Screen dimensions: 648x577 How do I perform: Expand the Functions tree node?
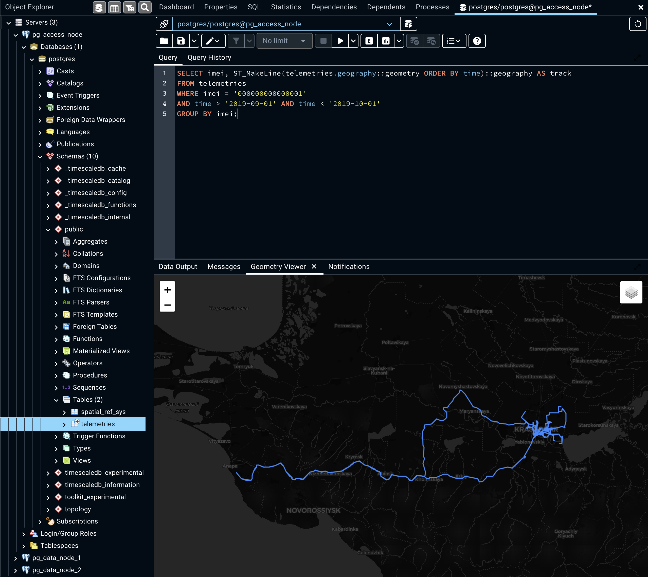click(56, 339)
